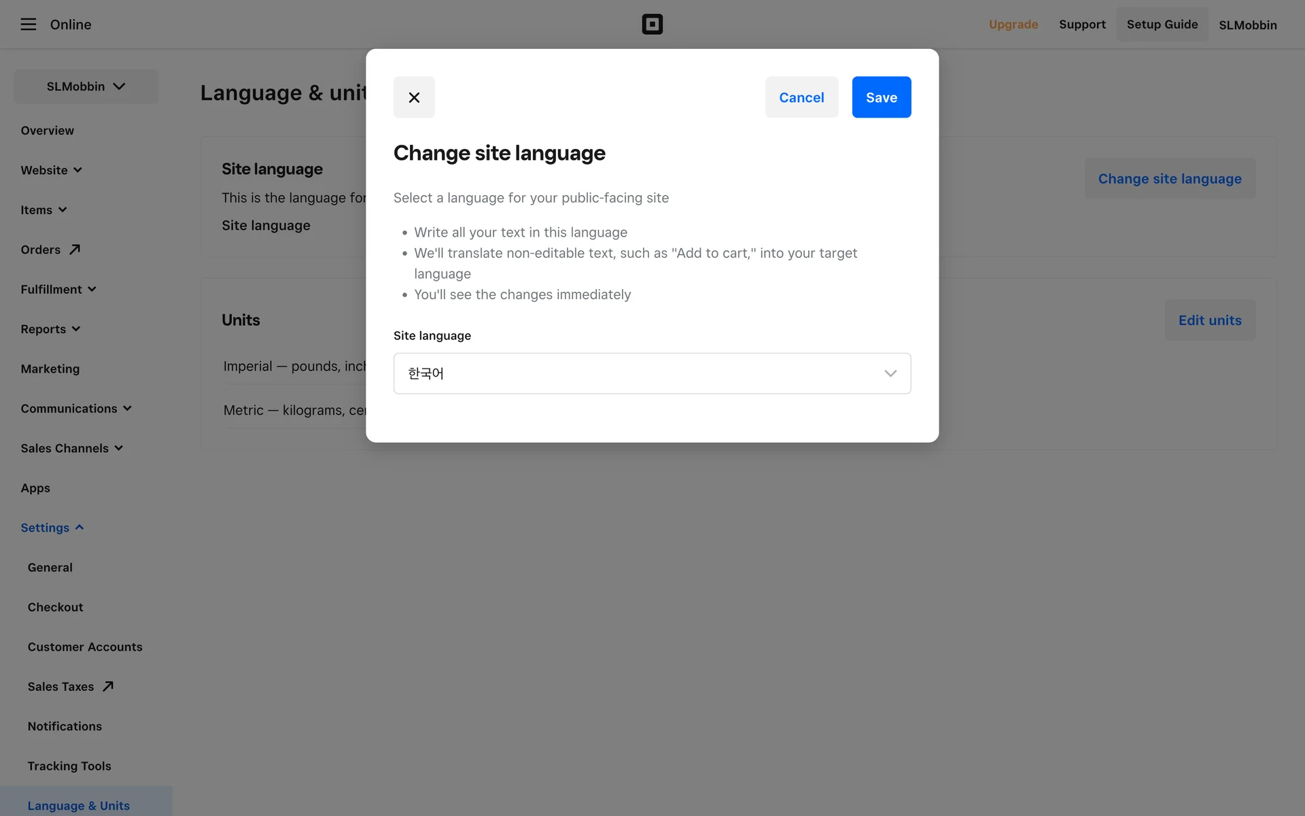This screenshot has width=1305, height=816.
Task: Open the Site language dropdown
Action: click(652, 373)
